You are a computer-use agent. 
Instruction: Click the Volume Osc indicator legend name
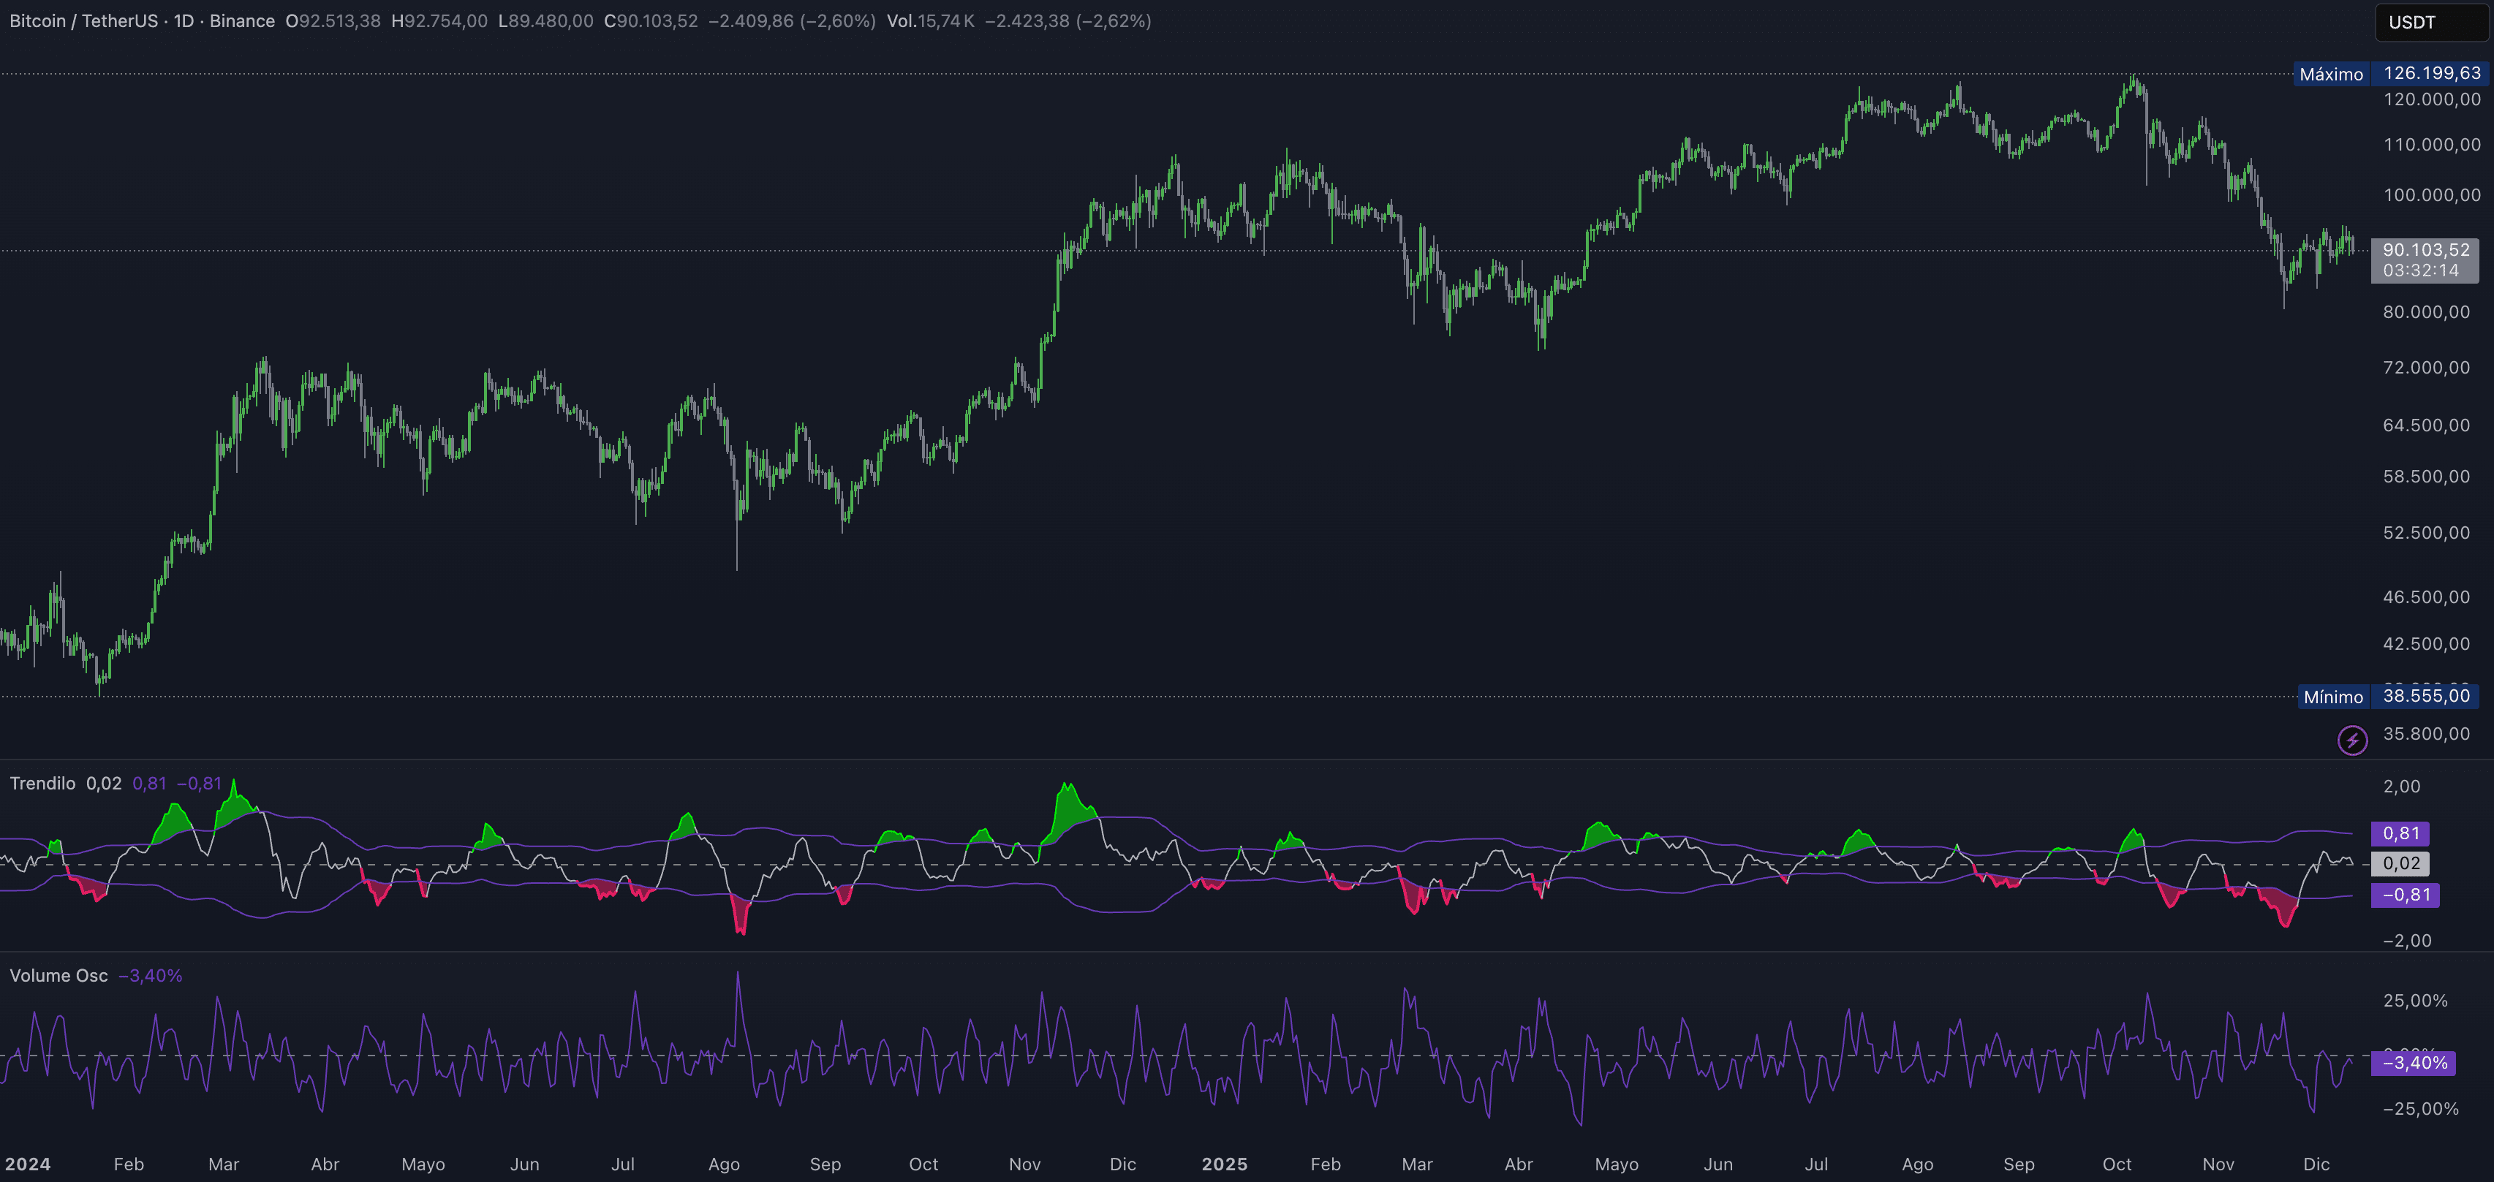59,976
